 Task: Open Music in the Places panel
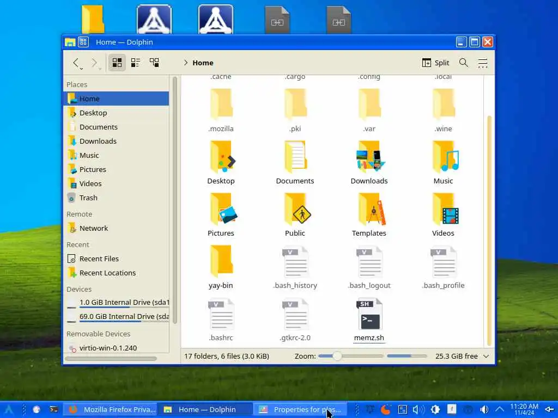coord(117,155)
